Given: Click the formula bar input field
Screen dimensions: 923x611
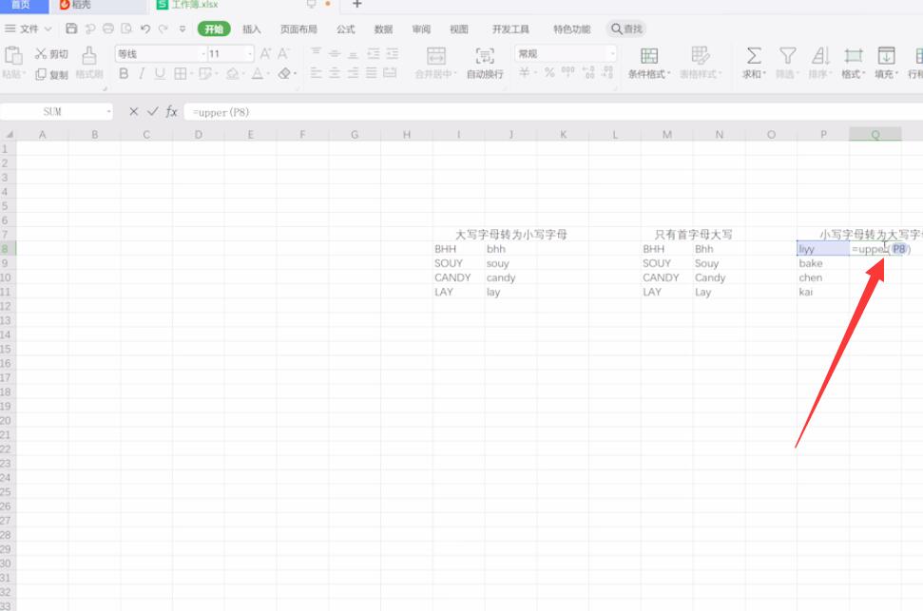Looking at the screenshot, I should coord(553,112).
